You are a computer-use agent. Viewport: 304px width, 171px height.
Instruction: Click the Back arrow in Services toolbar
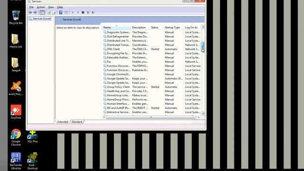point(30,13)
